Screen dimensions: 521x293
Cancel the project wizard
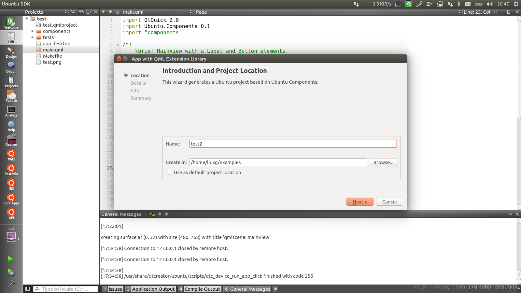pyautogui.click(x=389, y=202)
